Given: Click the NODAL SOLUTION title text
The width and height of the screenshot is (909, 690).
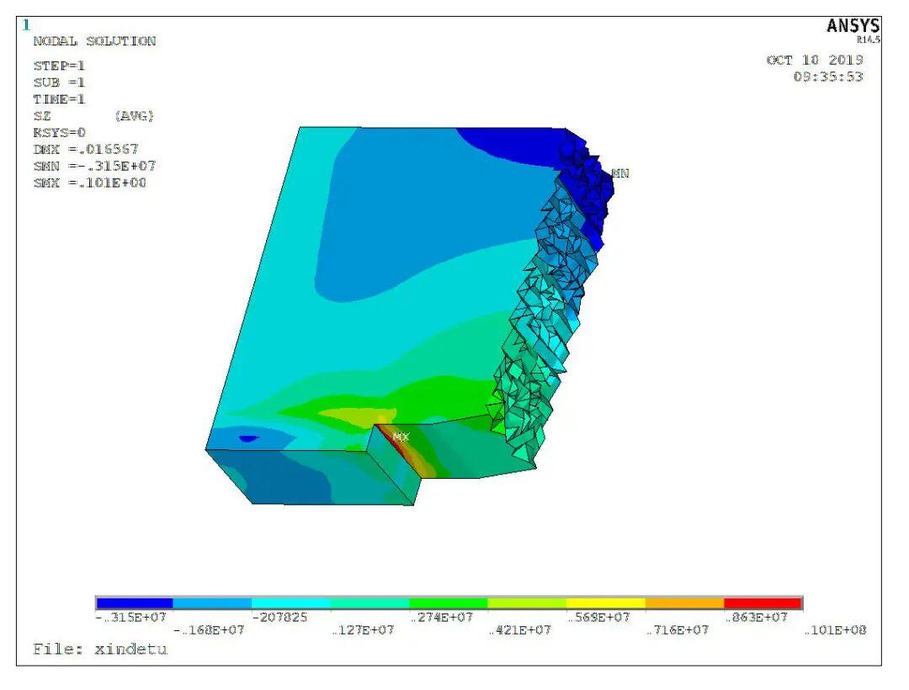Looking at the screenshot, I should tap(94, 41).
